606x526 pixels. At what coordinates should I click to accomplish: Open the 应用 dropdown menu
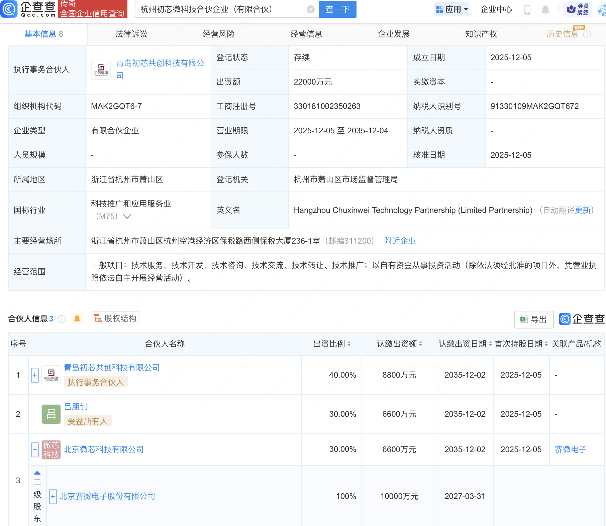452,9
